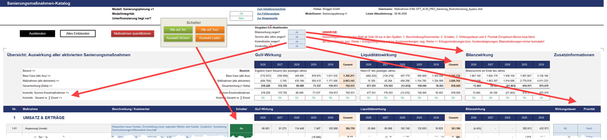
Task: Click the Alles Einblenden button
Action: pyautogui.click(x=78, y=33)
